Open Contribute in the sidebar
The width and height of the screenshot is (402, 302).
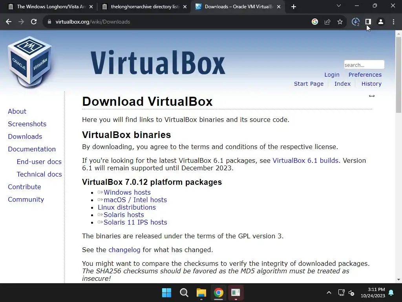[x=24, y=187]
